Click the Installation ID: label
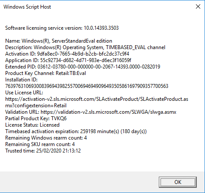This screenshot has height=193, width=205. (x=21, y=80)
